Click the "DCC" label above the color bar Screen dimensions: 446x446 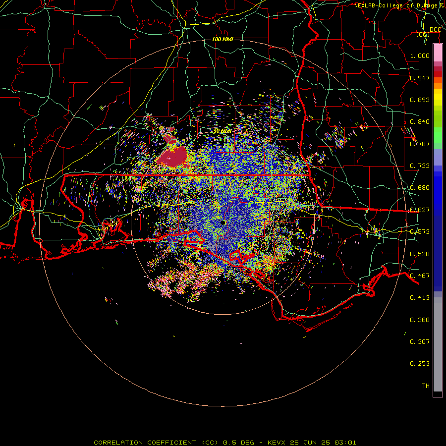click(x=435, y=30)
